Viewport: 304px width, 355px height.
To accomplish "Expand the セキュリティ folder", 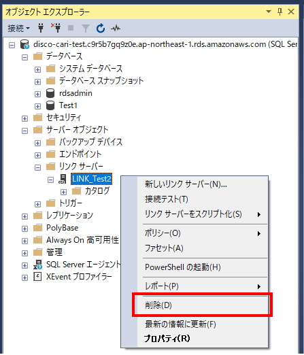I will click(x=24, y=118).
